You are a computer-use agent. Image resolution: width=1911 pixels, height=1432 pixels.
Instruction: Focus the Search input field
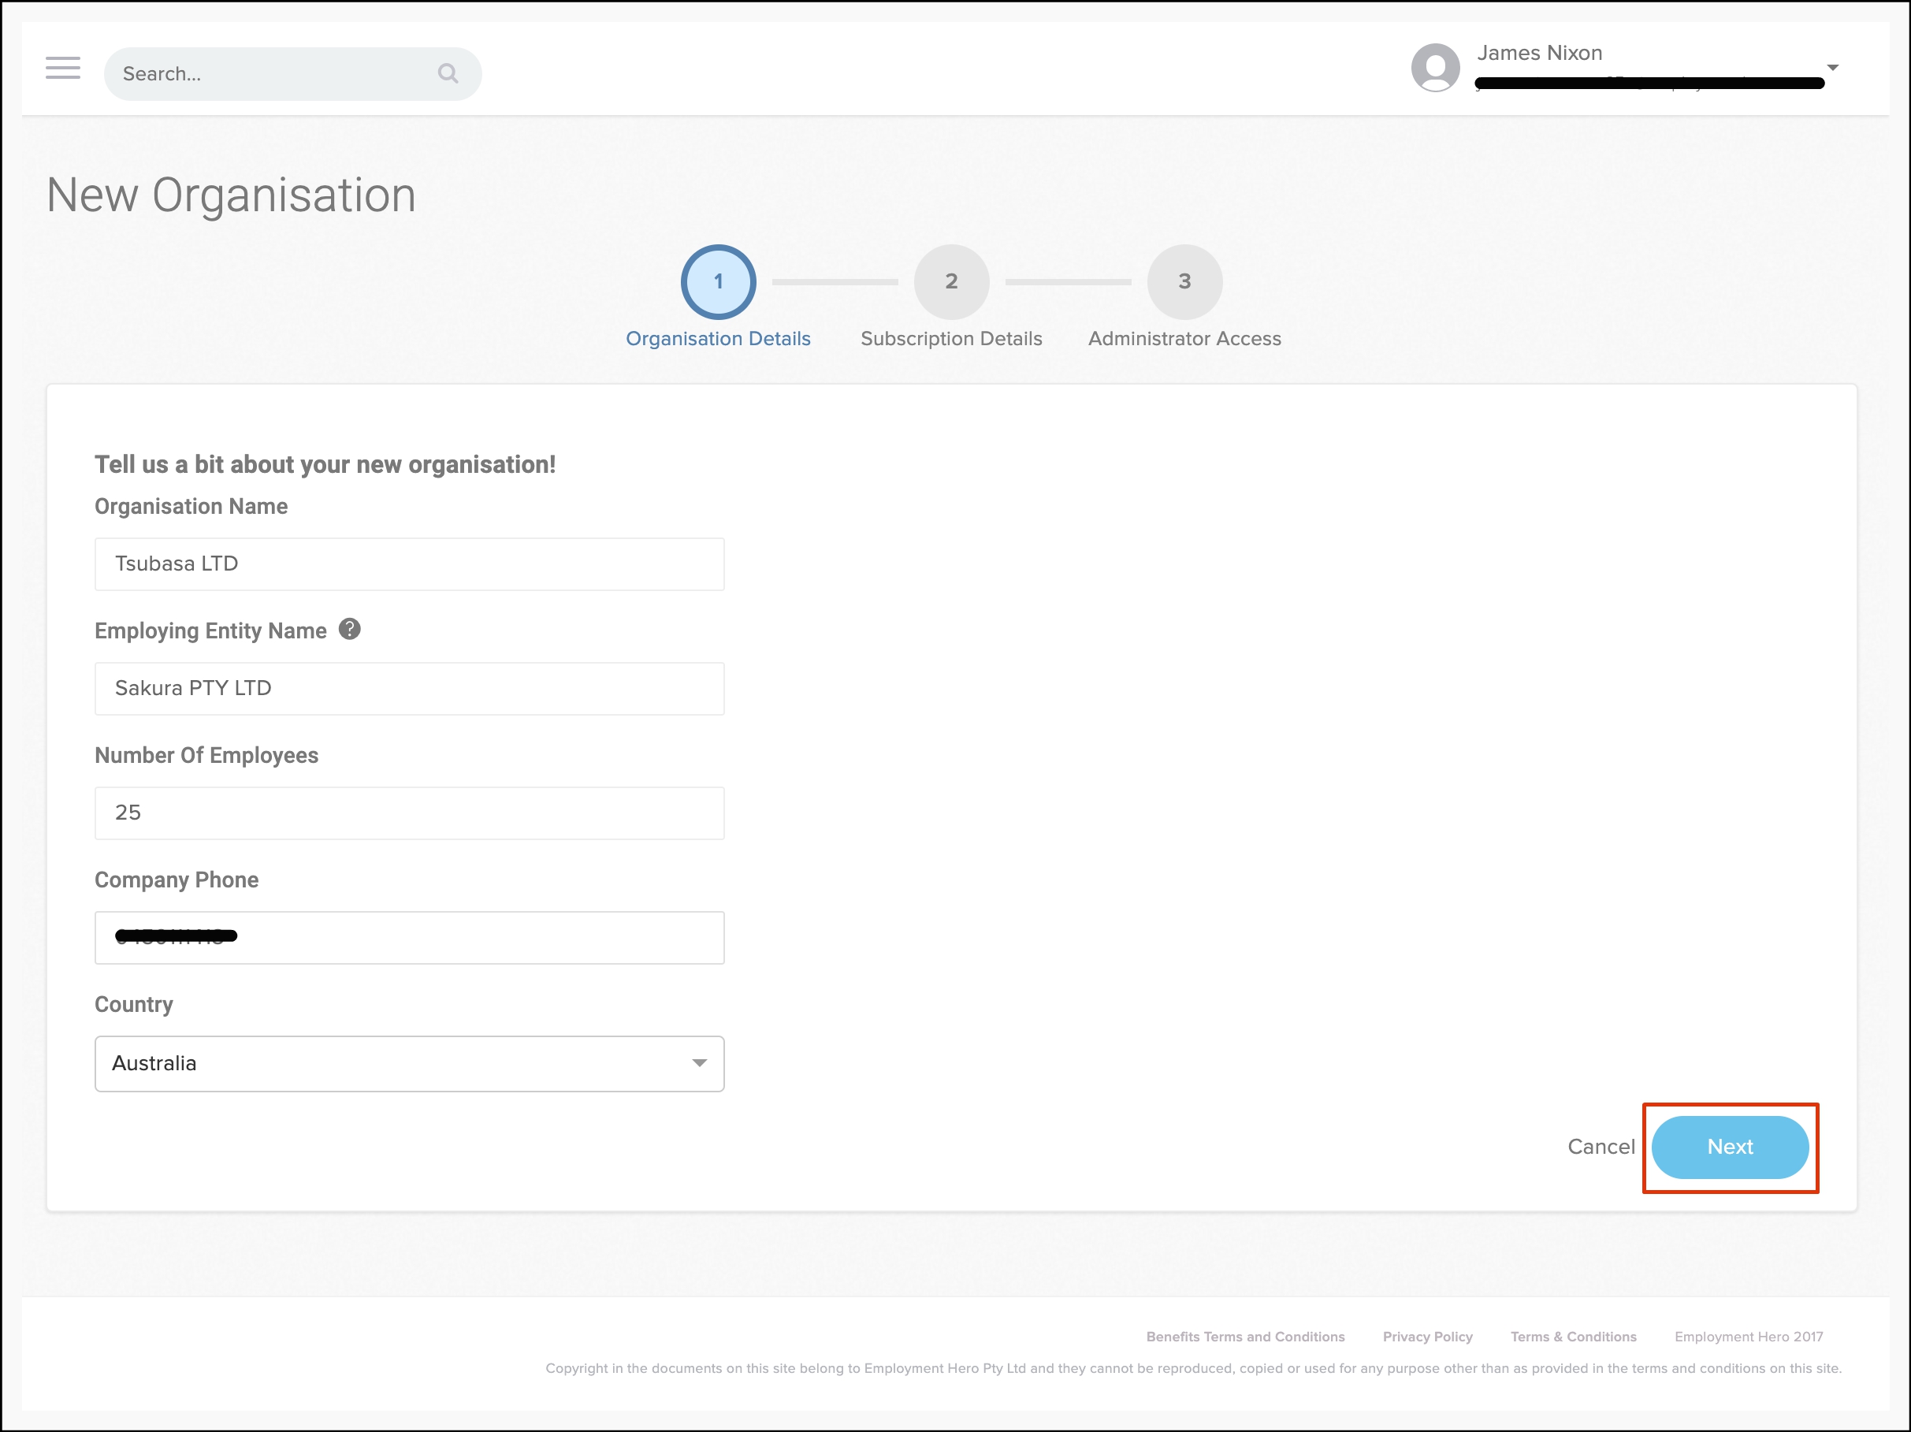pos(277,73)
